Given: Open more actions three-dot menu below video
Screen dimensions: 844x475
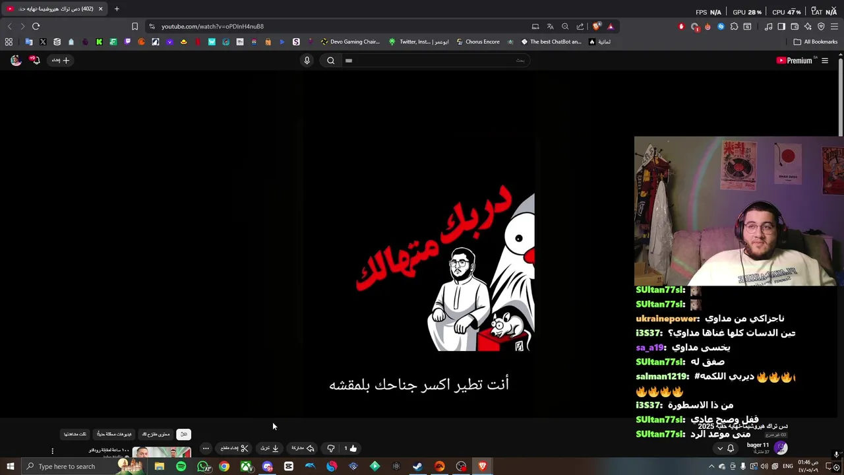Looking at the screenshot, I should pos(206,449).
